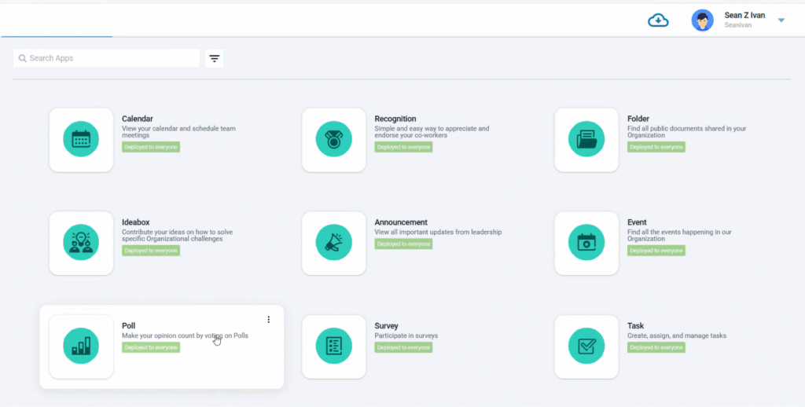
Task: Open the Announcement megaphone icon
Action: coord(333,243)
